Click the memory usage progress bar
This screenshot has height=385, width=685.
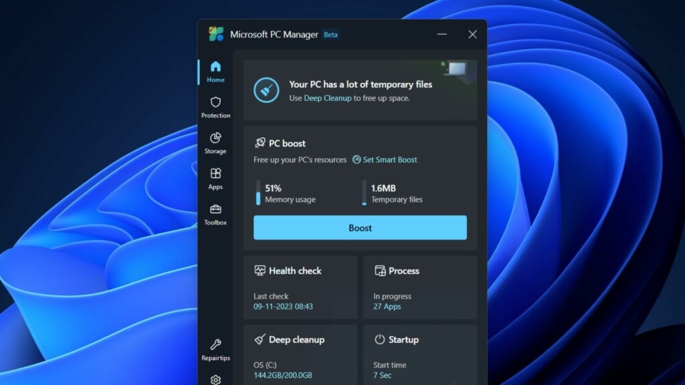(x=257, y=193)
